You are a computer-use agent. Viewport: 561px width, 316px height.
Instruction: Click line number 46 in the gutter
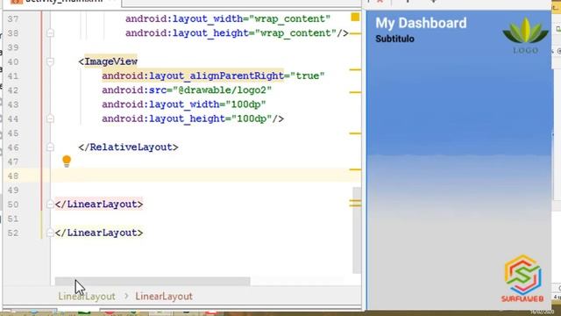[13, 147]
